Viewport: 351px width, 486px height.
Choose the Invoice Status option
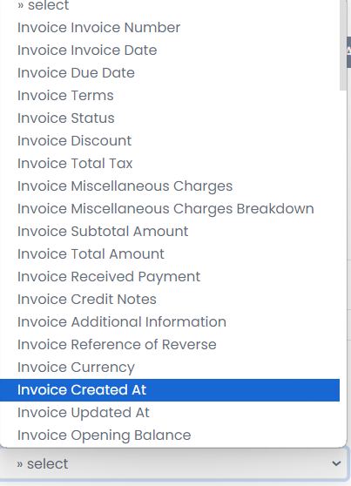pyautogui.click(x=170, y=118)
